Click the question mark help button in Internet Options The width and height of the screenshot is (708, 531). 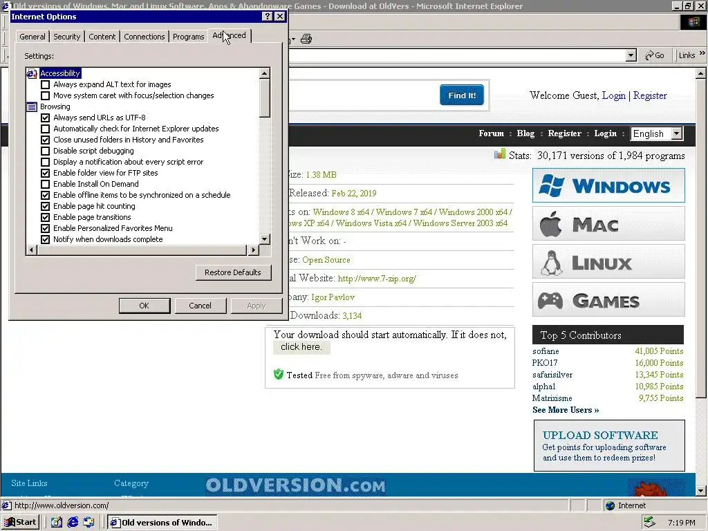coord(267,17)
